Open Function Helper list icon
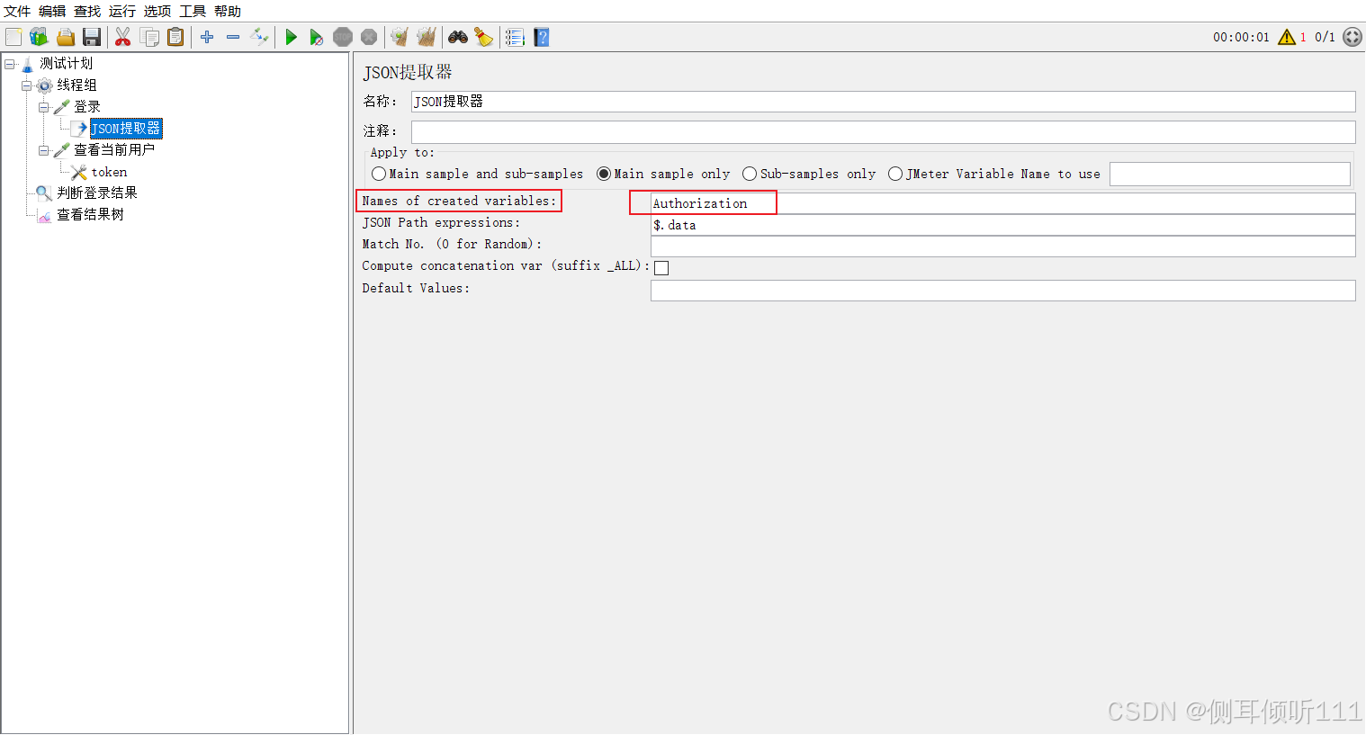 515,37
